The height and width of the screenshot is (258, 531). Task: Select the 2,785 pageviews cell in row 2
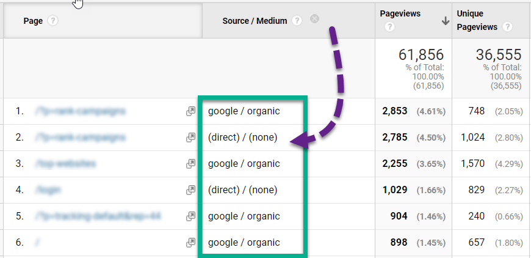click(x=394, y=138)
